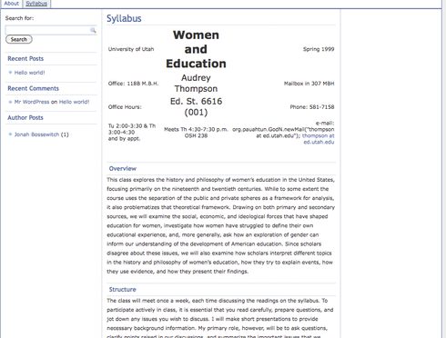The width and height of the screenshot is (446, 338).
Task: Click the bullet icon beside Jonah Bossewitch
Action: [10, 134]
